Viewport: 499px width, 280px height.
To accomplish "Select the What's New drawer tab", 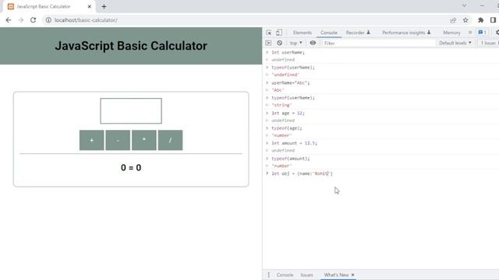I will [x=336, y=275].
